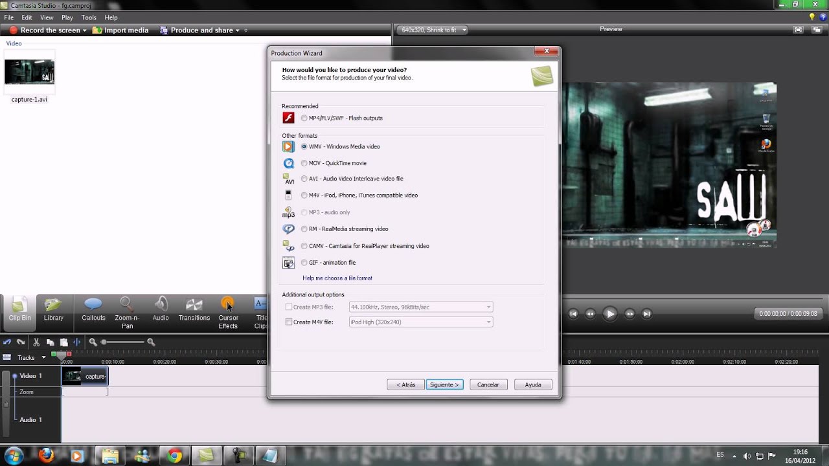Click Help me choose a file format link
Image resolution: width=829 pixels, height=466 pixels.
[x=337, y=278]
